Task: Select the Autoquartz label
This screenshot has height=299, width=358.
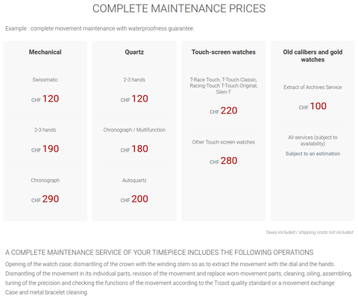Action: click(134, 180)
